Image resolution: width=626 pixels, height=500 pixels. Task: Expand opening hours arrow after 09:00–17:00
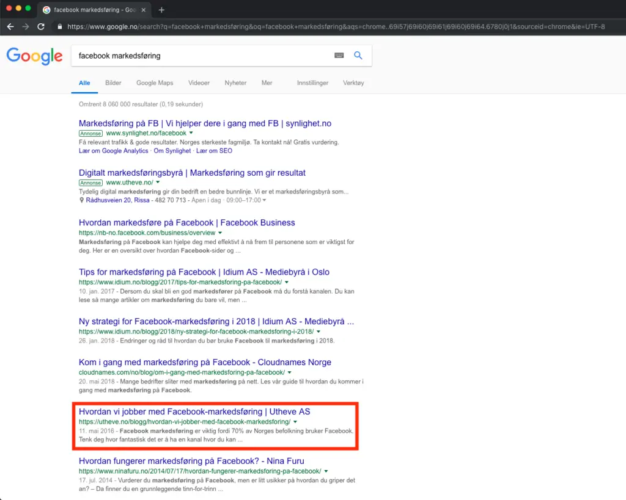click(264, 200)
